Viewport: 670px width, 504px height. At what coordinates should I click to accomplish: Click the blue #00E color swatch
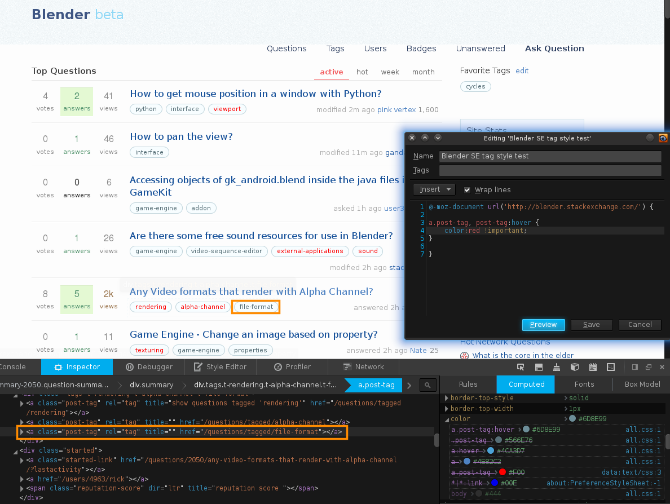coord(495,483)
